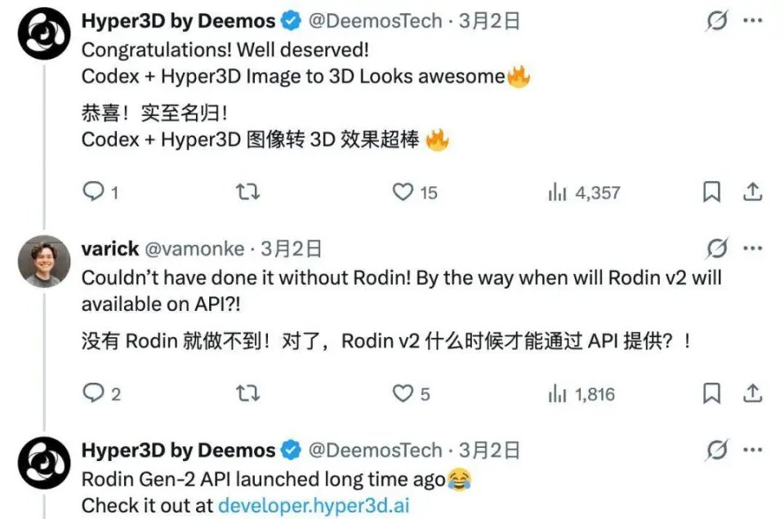View analytics showing 1,816 views
The height and width of the screenshot is (519, 784).
pos(581,394)
